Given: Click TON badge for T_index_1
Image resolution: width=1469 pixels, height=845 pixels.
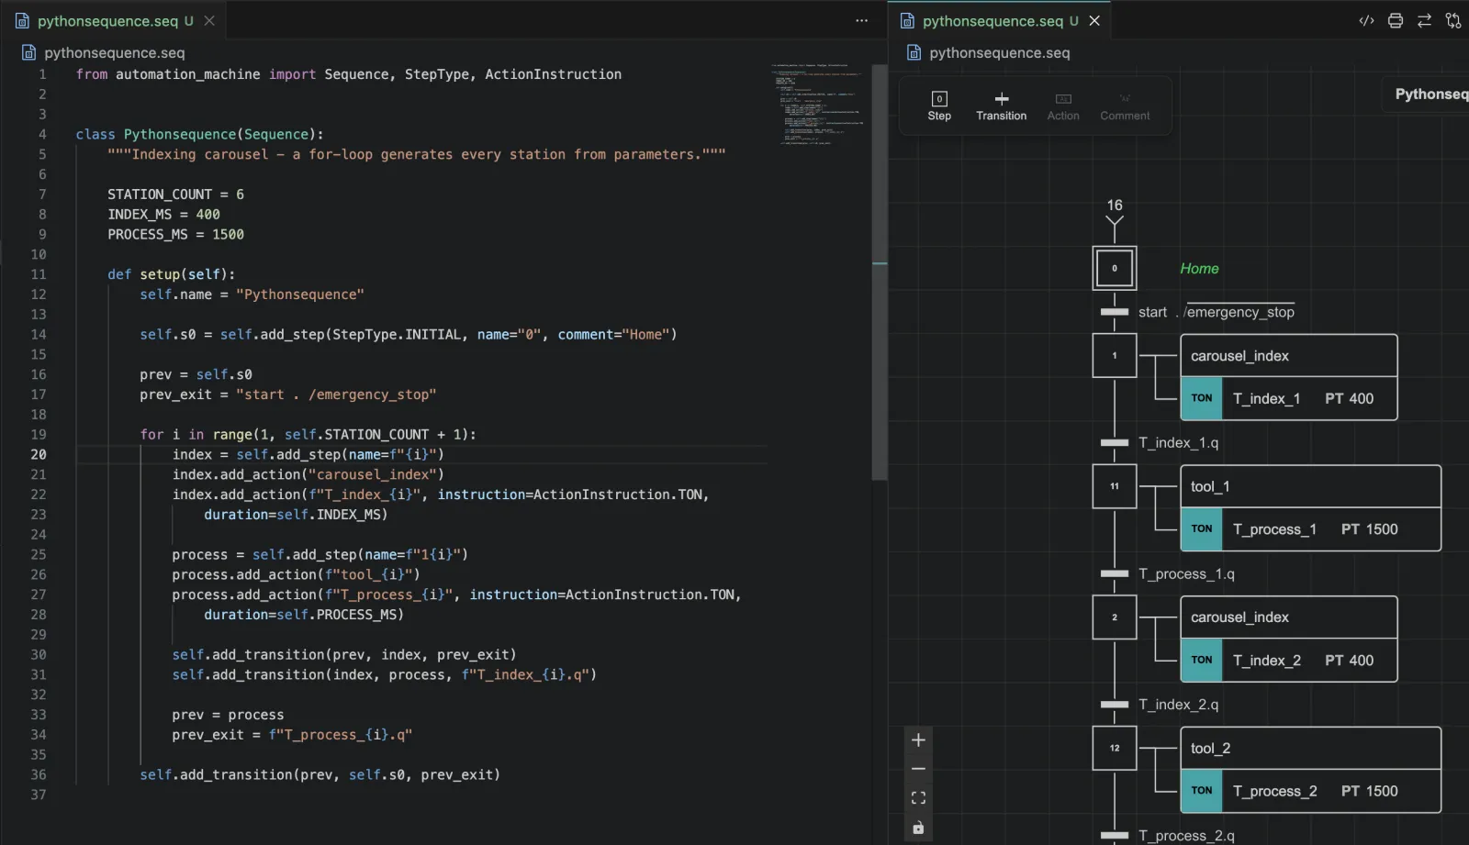Looking at the screenshot, I should tap(1201, 398).
